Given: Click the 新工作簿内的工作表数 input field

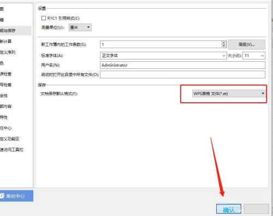Looking at the screenshot, I should click(x=161, y=44).
